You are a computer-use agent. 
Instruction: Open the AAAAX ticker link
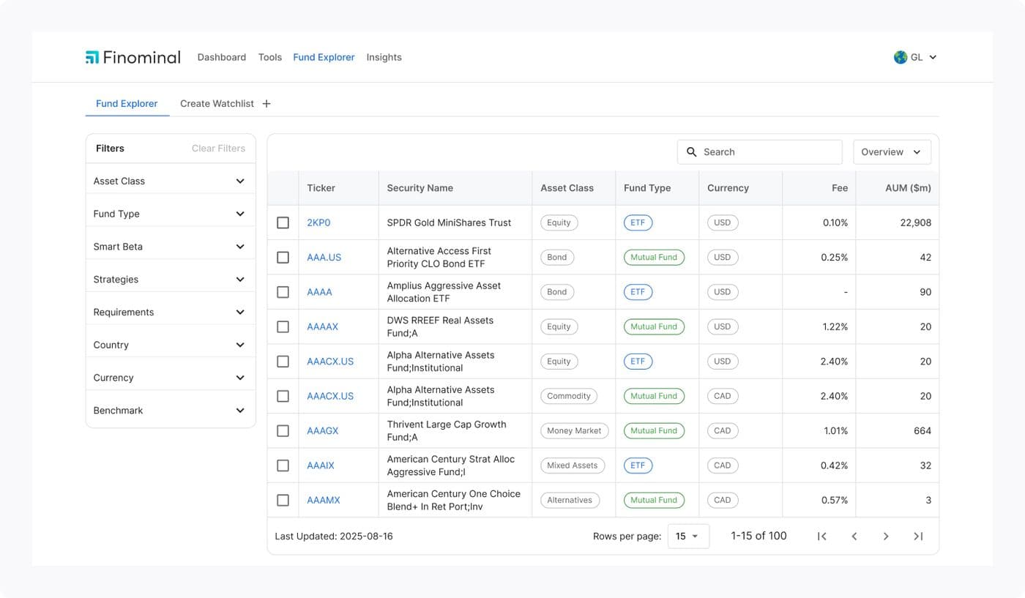tap(323, 327)
